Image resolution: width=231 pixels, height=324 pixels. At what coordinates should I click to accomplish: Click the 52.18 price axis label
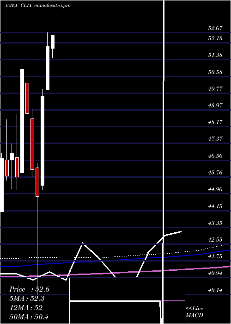coord(215,38)
